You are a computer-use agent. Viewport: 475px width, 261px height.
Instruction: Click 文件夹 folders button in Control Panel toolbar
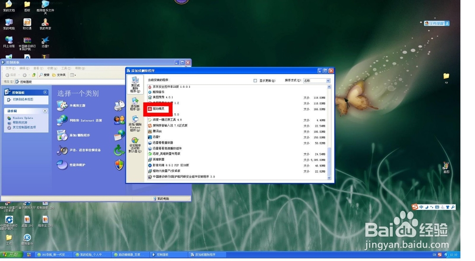[59, 75]
